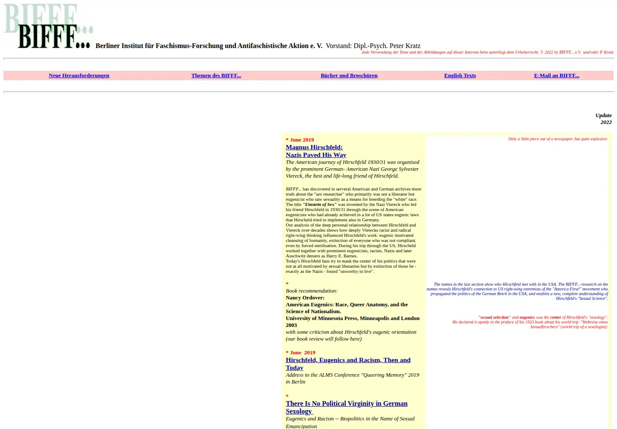Open the Neue Herausforderungen link
The width and height of the screenshot is (617, 429).
(79, 76)
